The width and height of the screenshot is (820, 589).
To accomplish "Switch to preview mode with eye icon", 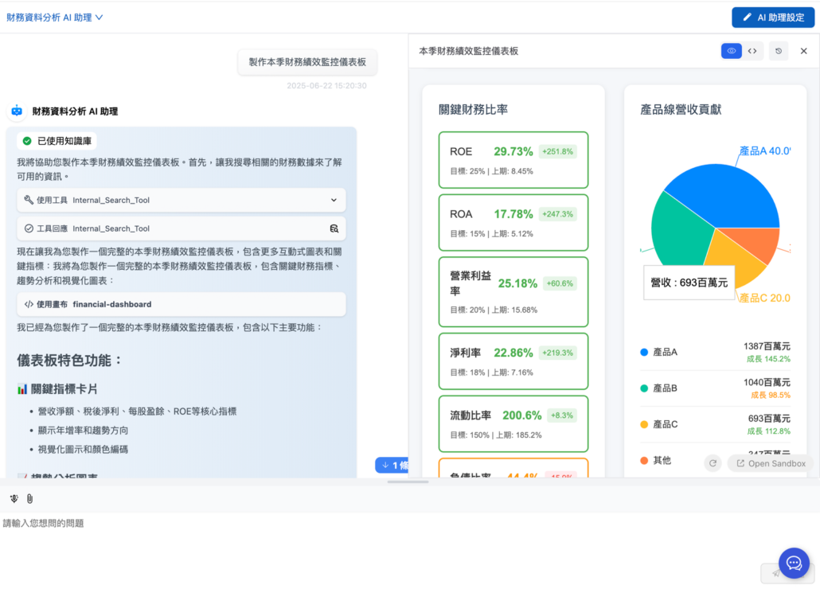I will [731, 51].
